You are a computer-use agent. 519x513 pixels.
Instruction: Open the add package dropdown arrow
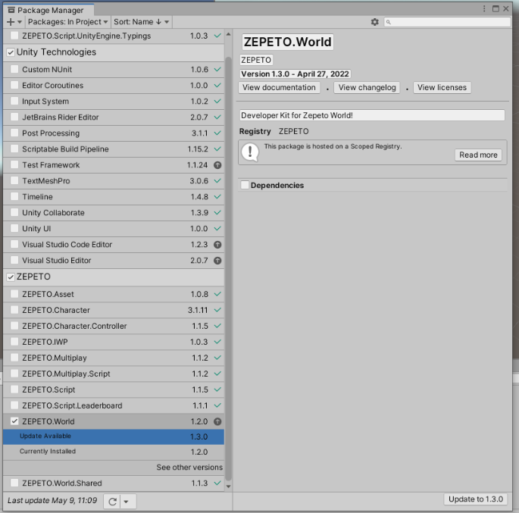(20, 22)
